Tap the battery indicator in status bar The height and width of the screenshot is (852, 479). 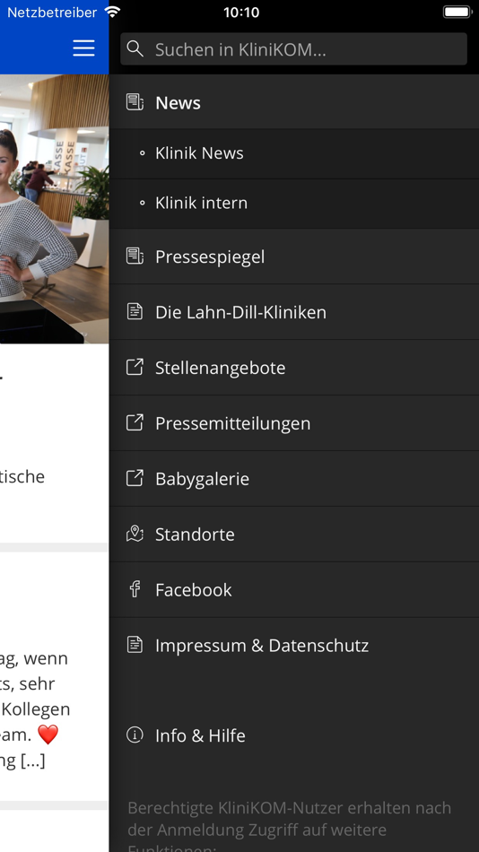click(457, 12)
